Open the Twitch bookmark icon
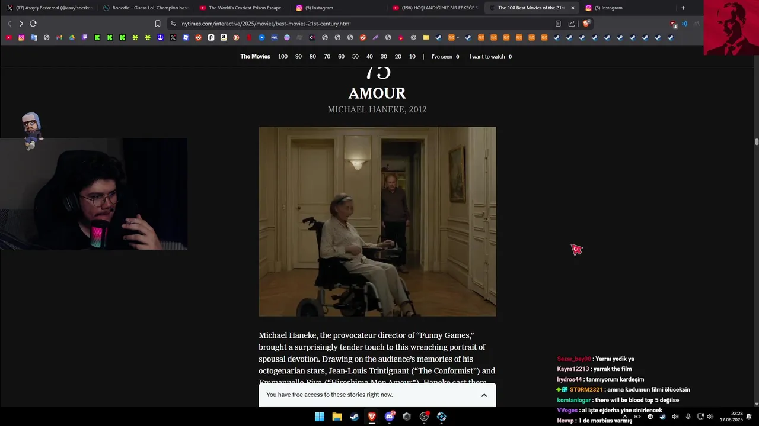The width and height of the screenshot is (759, 426). 85,37
